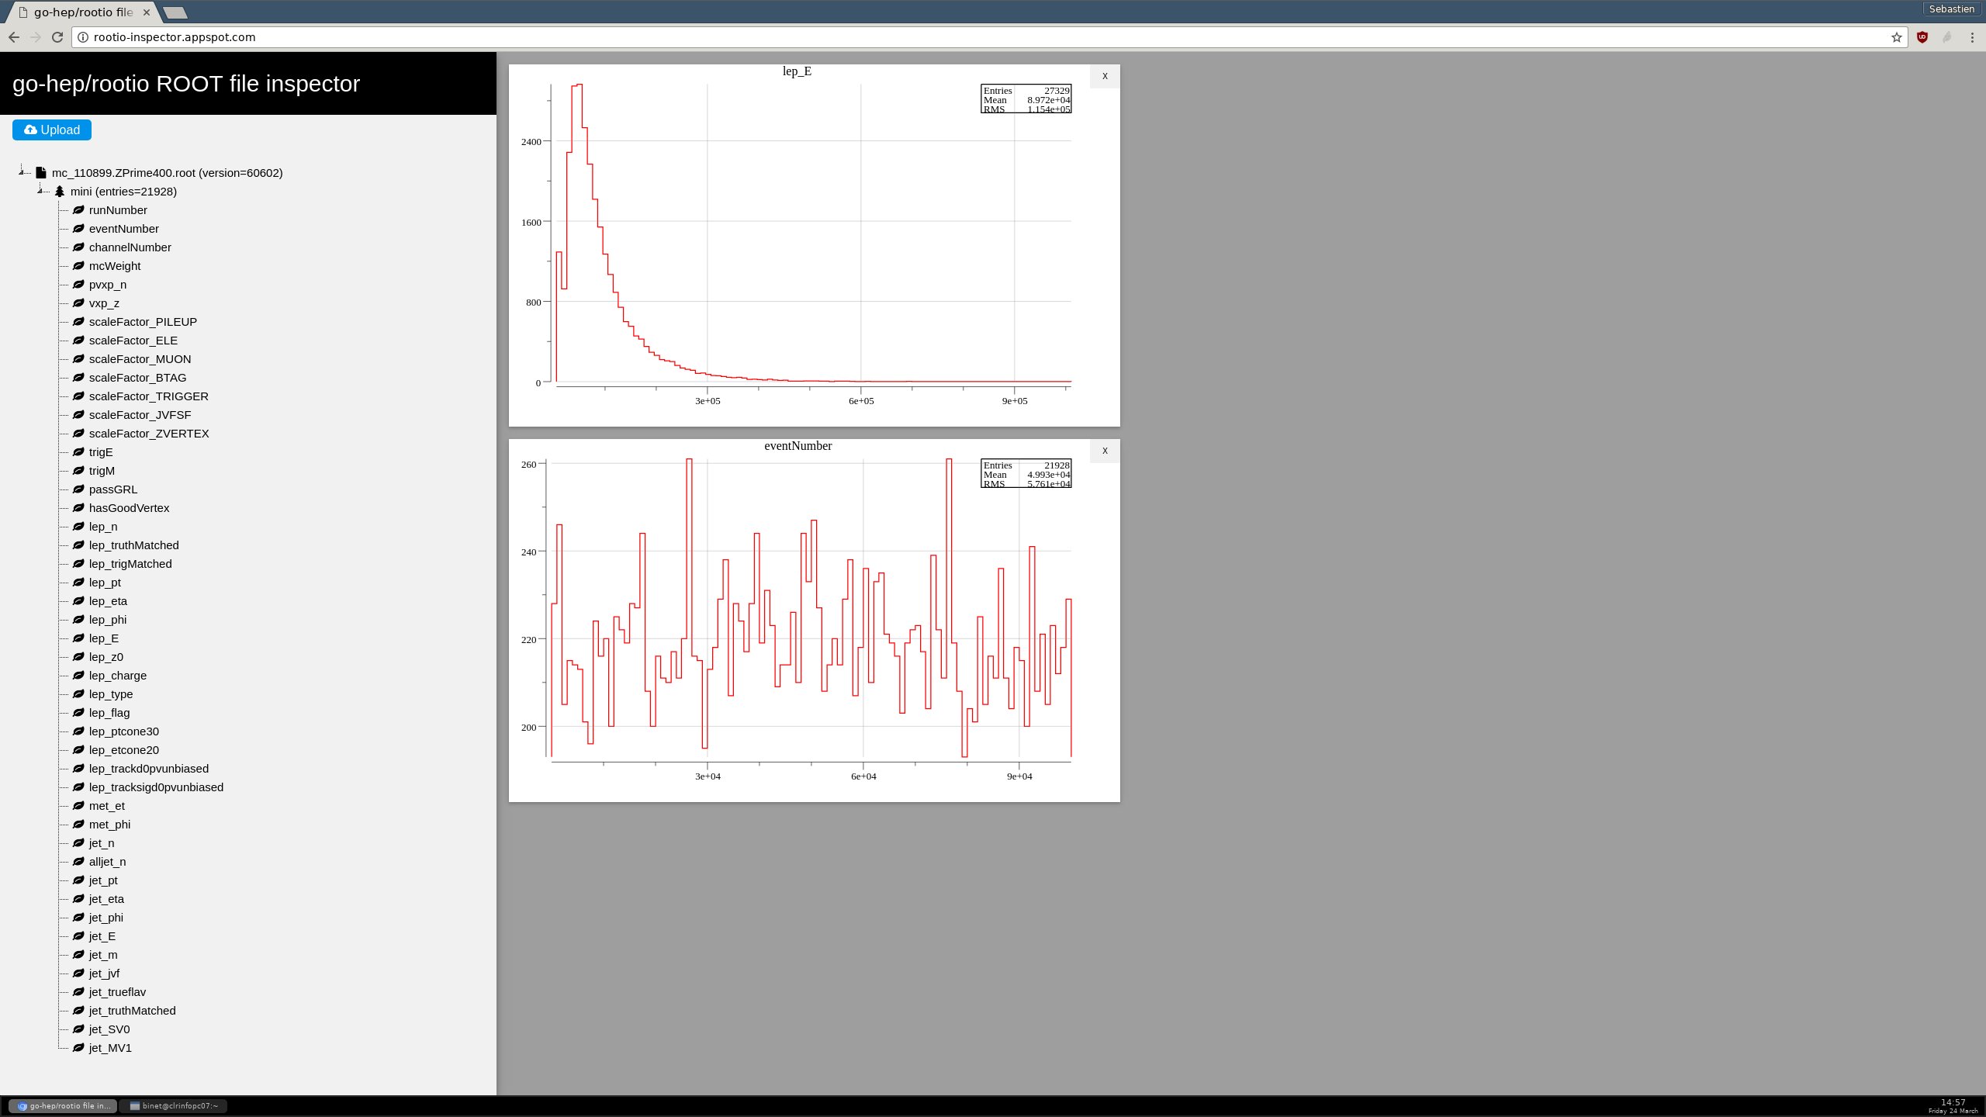Switch to the binet@clrinfopc07 terminal in the taskbar
Image resolution: width=1986 pixels, height=1117 pixels.
coord(174,1106)
